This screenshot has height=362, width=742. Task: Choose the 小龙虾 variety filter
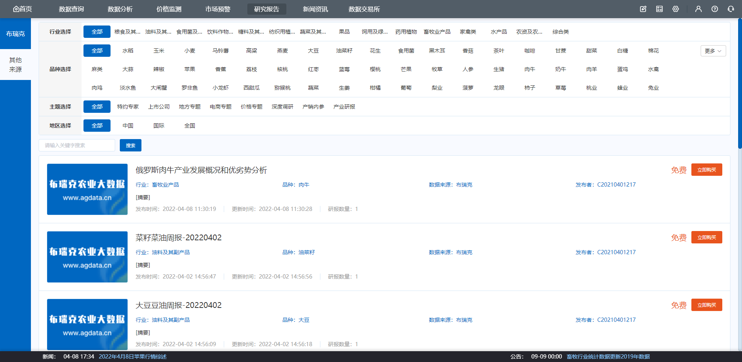(x=221, y=88)
